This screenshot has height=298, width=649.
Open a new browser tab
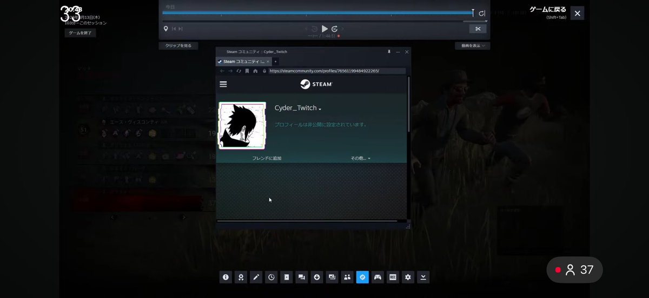coord(275,62)
